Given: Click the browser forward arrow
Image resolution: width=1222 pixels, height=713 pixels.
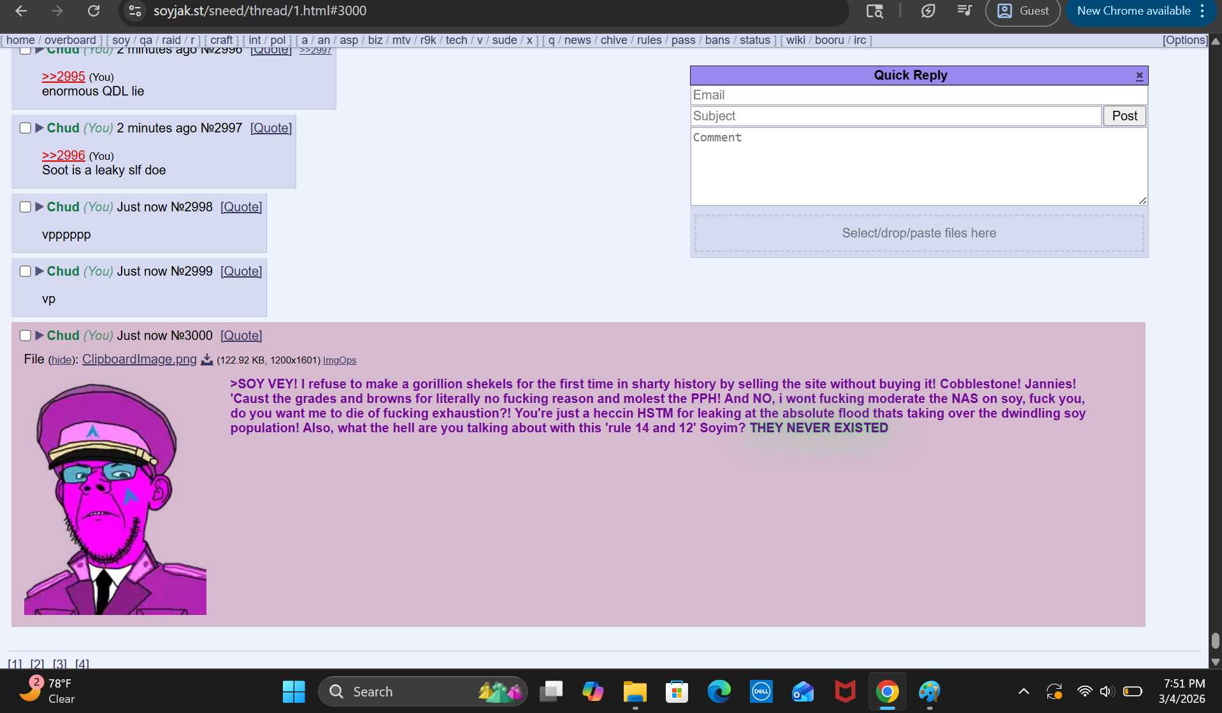Looking at the screenshot, I should click(x=57, y=11).
